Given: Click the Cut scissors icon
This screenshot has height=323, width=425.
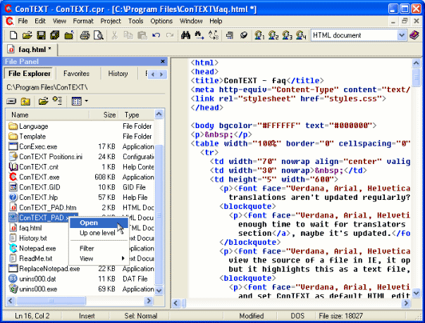Looking at the screenshot, I should coord(115,35).
